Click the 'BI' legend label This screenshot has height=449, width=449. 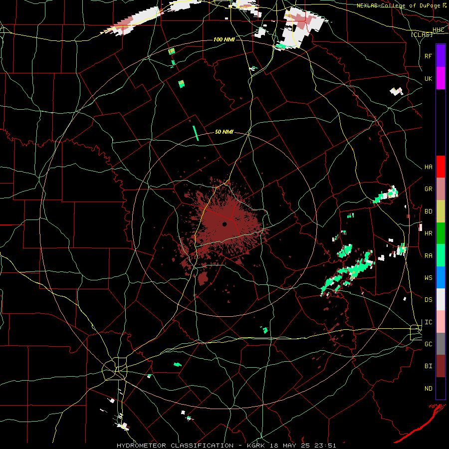pyautogui.click(x=428, y=366)
